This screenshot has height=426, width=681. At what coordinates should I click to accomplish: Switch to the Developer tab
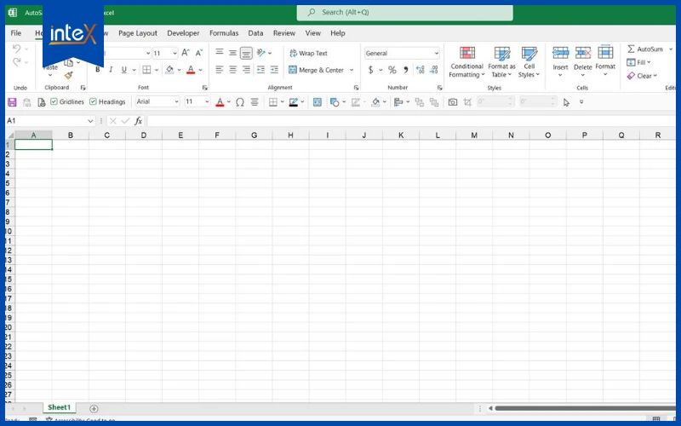point(183,33)
